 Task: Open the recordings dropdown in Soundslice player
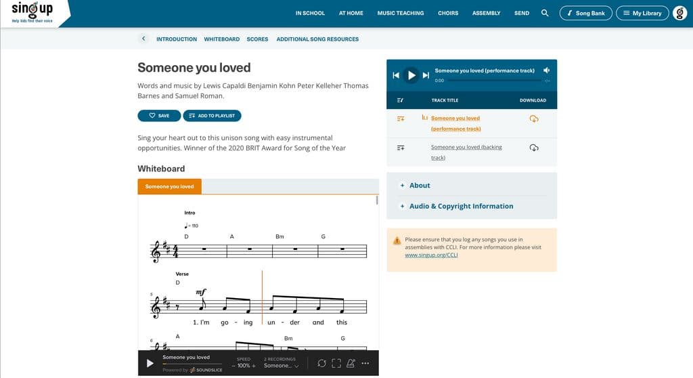point(281,366)
